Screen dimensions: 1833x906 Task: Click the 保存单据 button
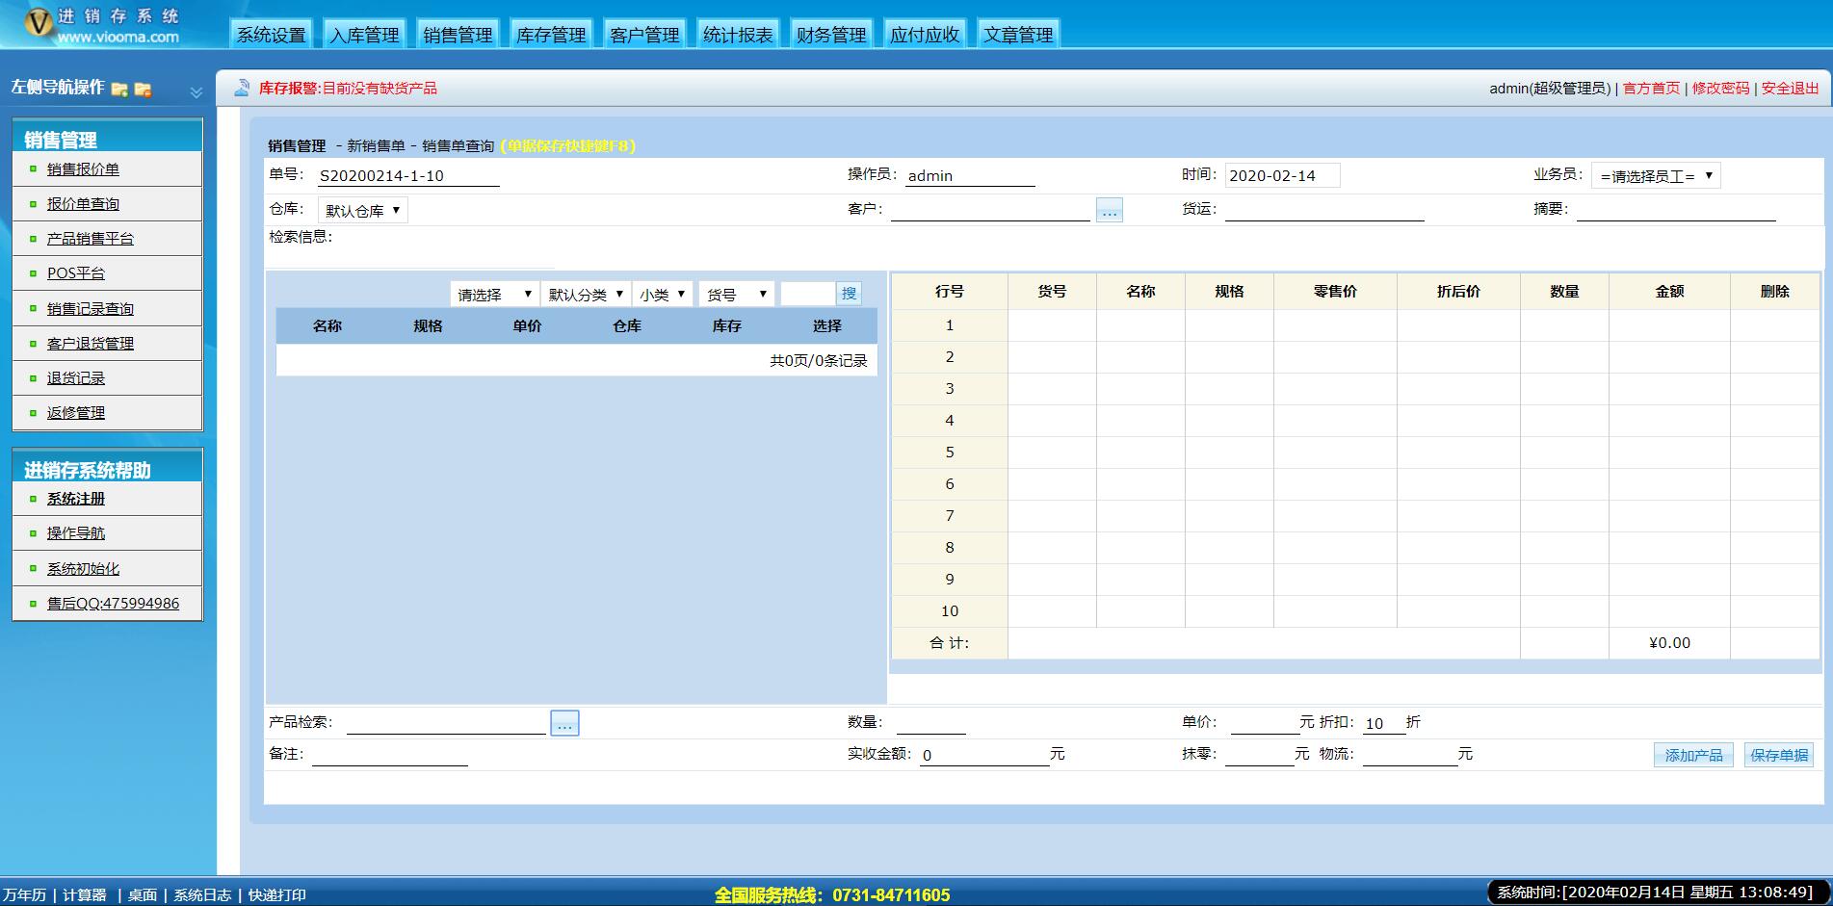pyautogui.click(x=1779, y=755)
